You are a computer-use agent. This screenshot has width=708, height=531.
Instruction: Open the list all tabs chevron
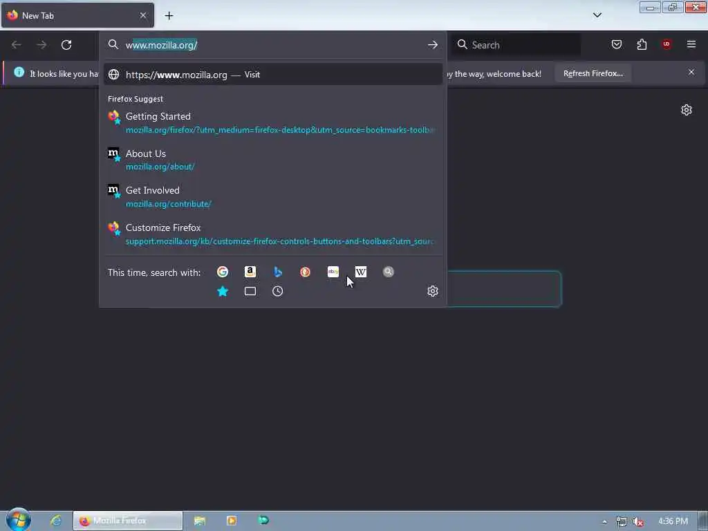coord(597,15)
